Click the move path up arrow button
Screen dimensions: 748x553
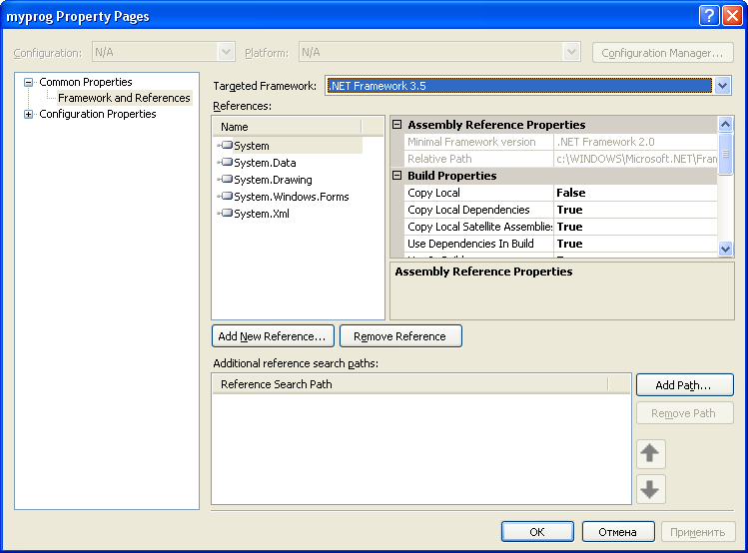pos(650,454)
